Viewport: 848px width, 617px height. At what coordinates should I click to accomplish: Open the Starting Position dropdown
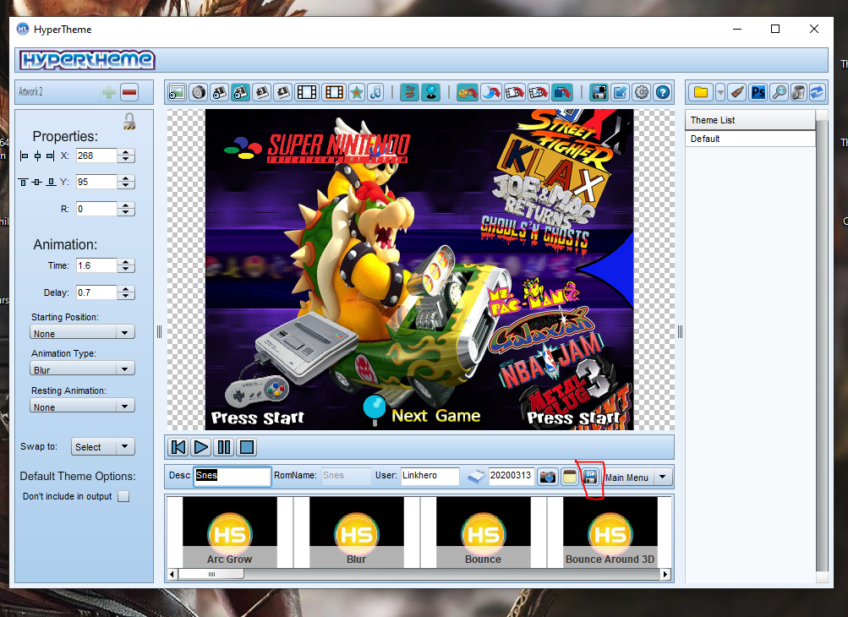click(82, 332)
